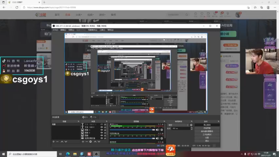Open the browser settings and more menu
The height and width of the screenshot is (157, 279).
275,7
